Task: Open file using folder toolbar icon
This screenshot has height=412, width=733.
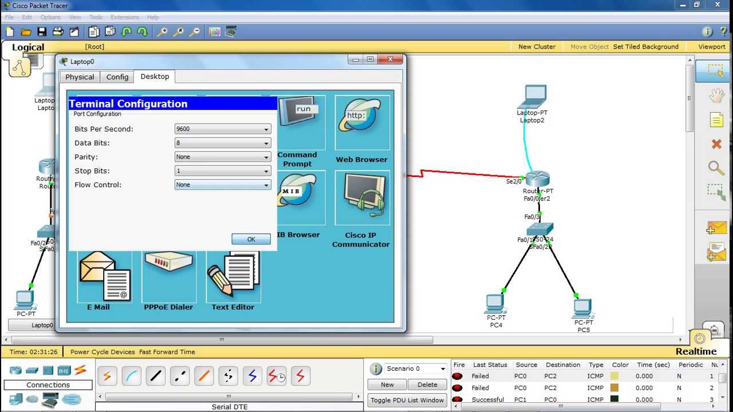Action: pos(26,32)
